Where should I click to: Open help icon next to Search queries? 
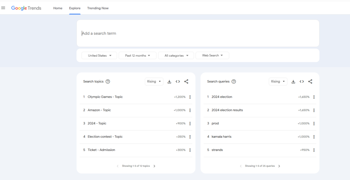(234, 81)
